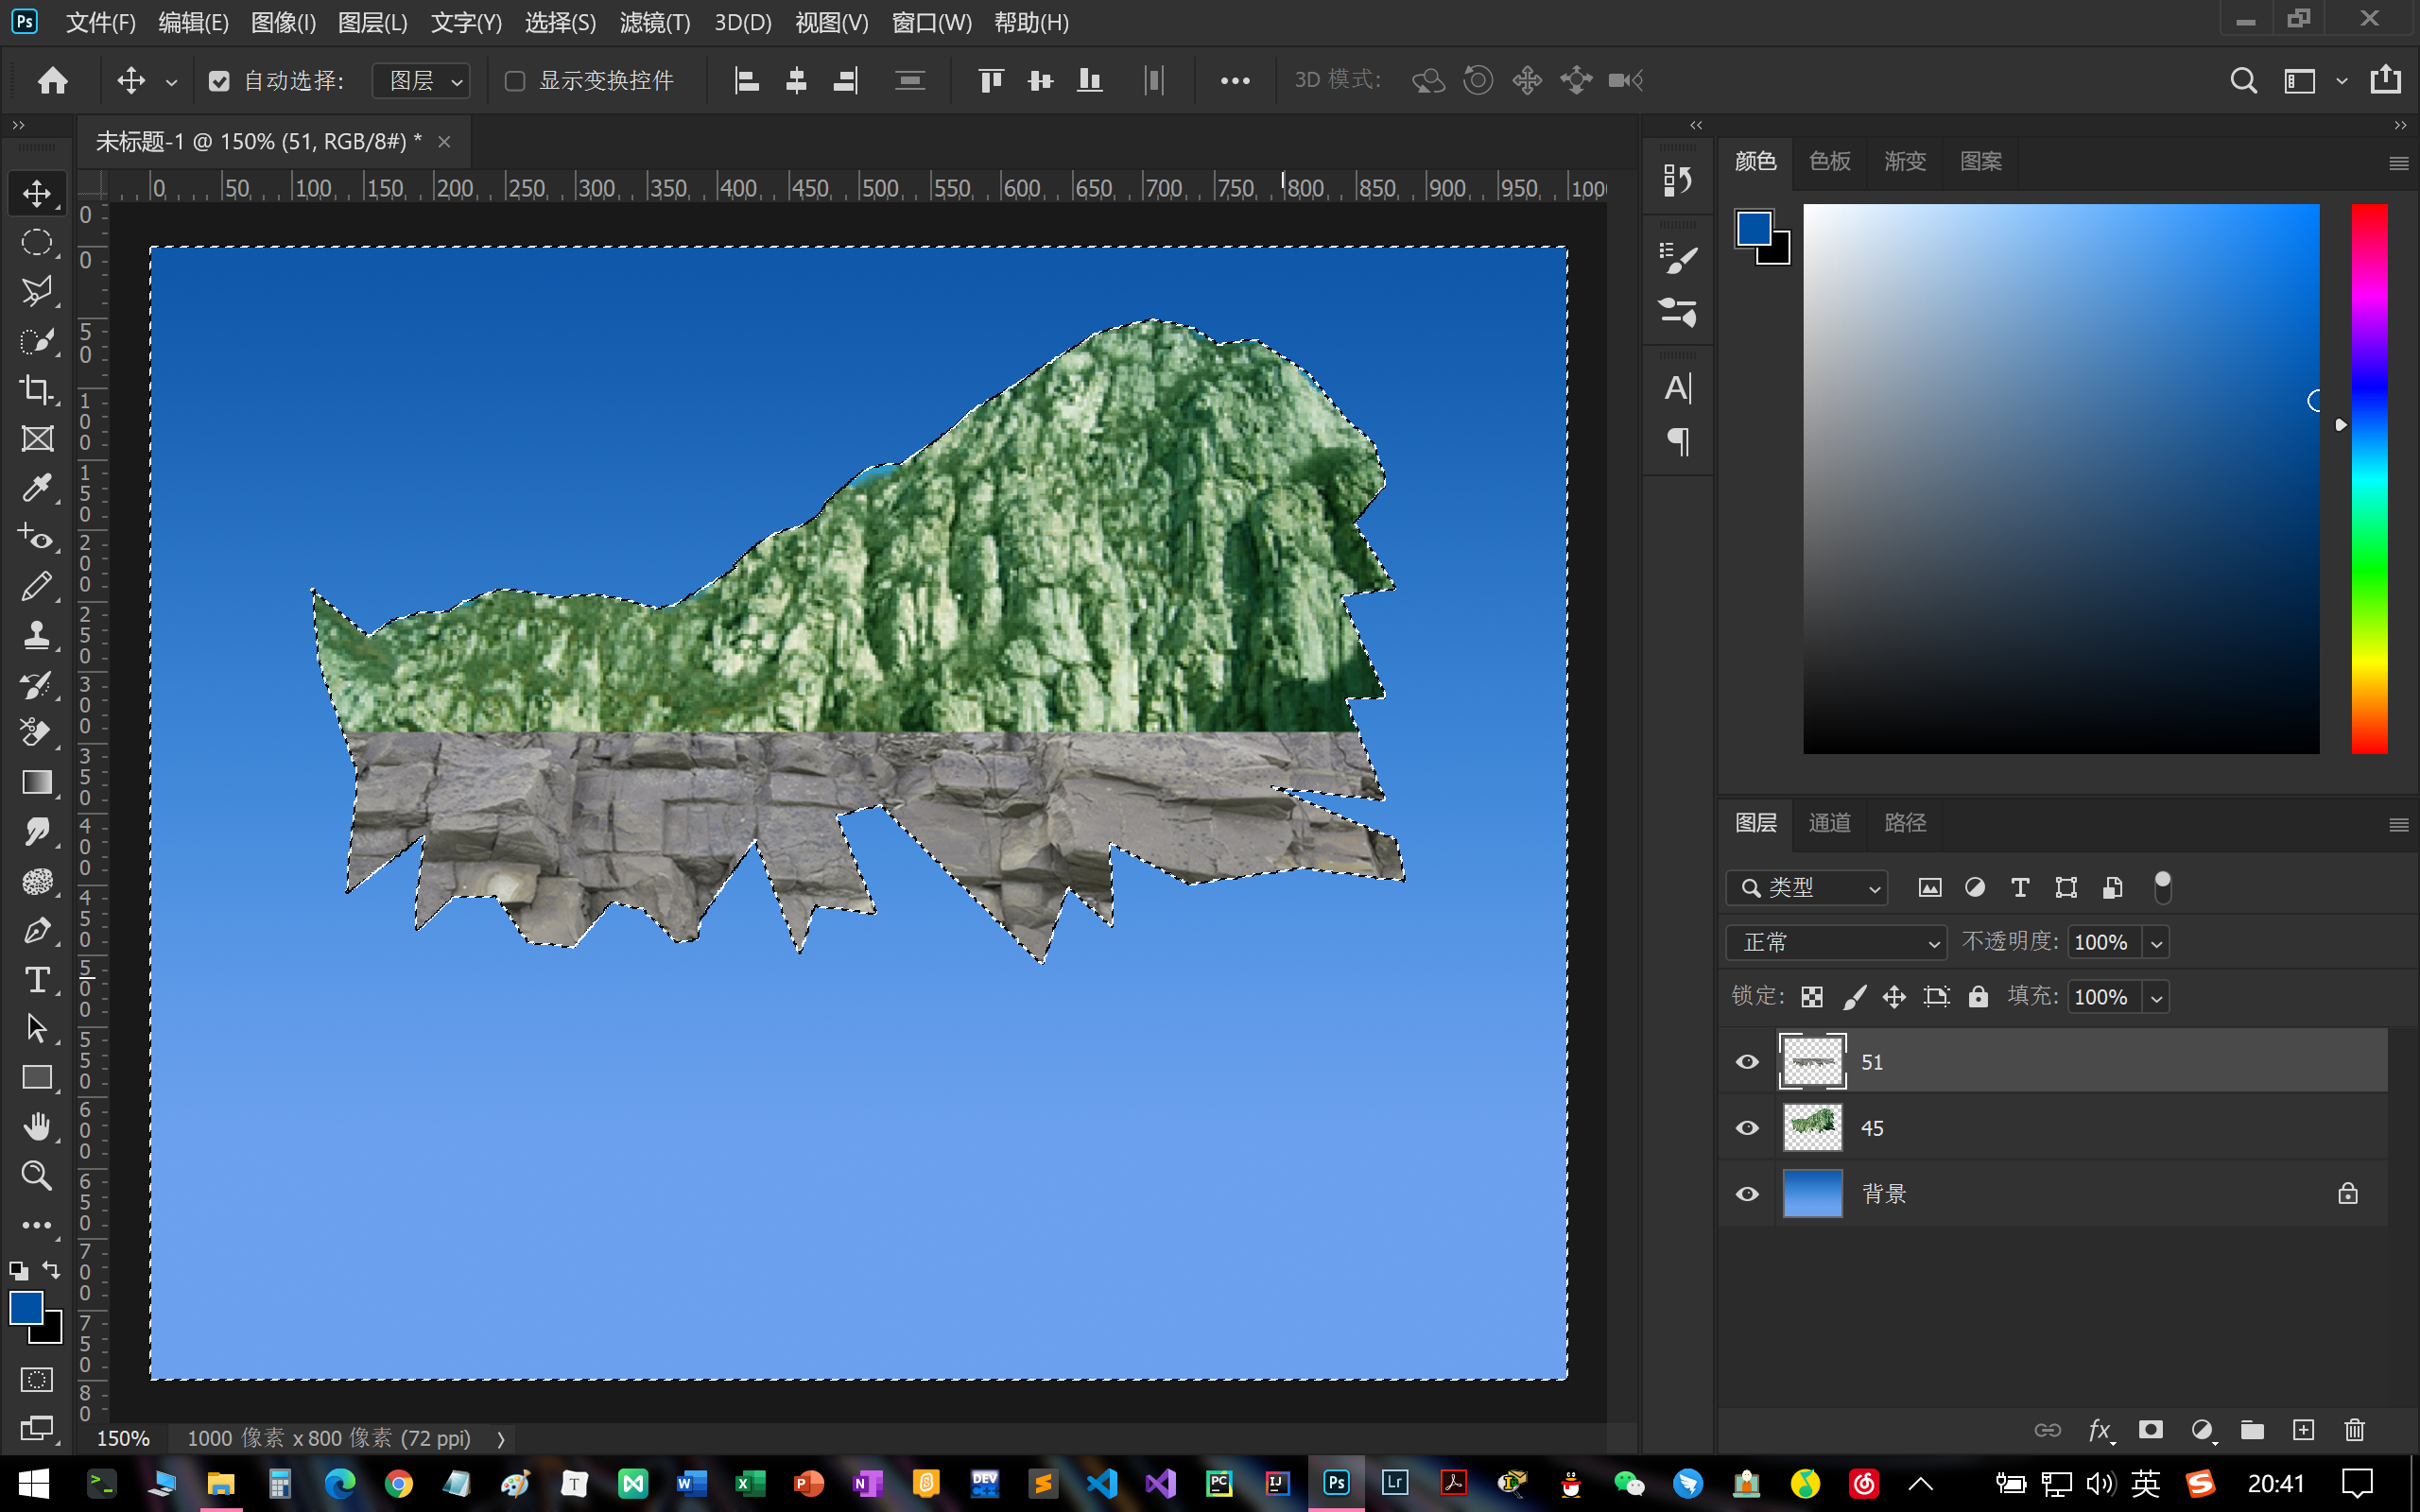Hide layer 45 with its eye icon

pyautogui.click(x=1747, y=1128)
